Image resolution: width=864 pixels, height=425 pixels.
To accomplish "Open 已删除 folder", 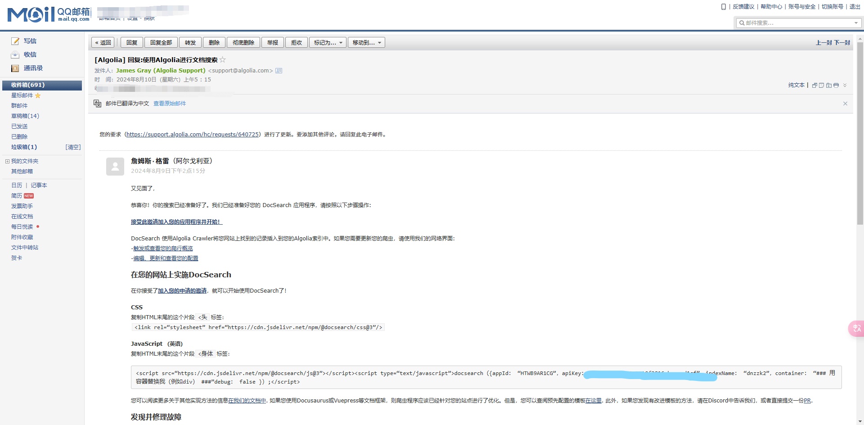I will (19, 137).
